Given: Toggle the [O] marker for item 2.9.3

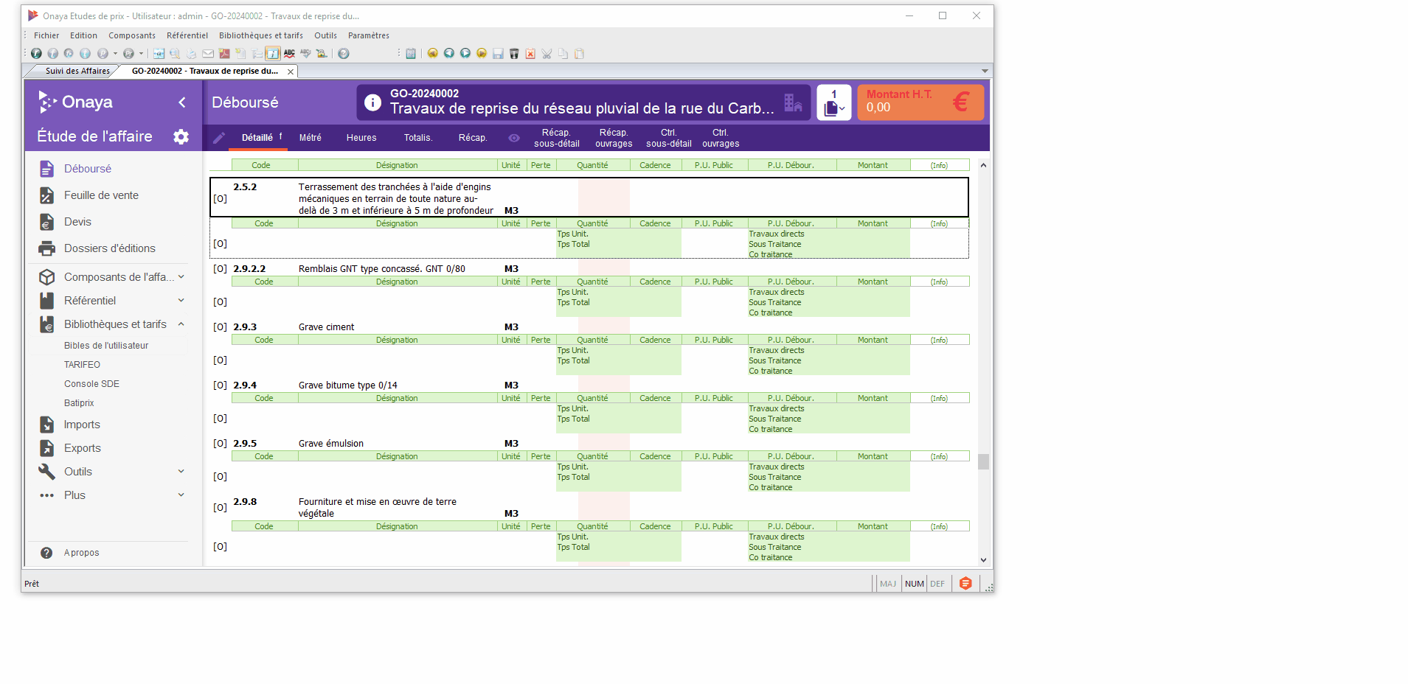Looking at the screenshot, I should coord(220,327).
